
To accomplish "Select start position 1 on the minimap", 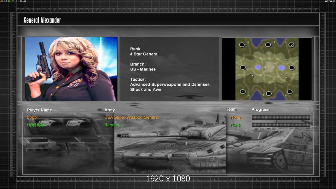I will 243,92.
